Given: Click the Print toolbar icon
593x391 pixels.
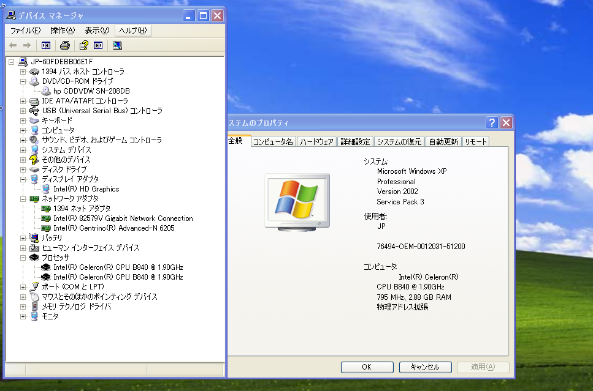Looking at the screenshot, I should pyautogui.click(x=65, y=46).
